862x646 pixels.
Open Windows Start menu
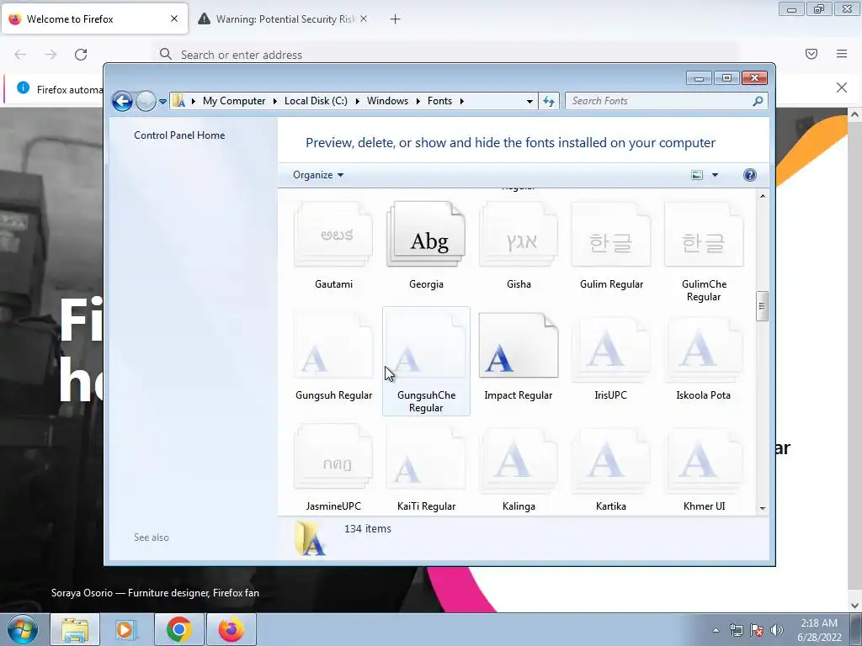(x=22, y=629)
